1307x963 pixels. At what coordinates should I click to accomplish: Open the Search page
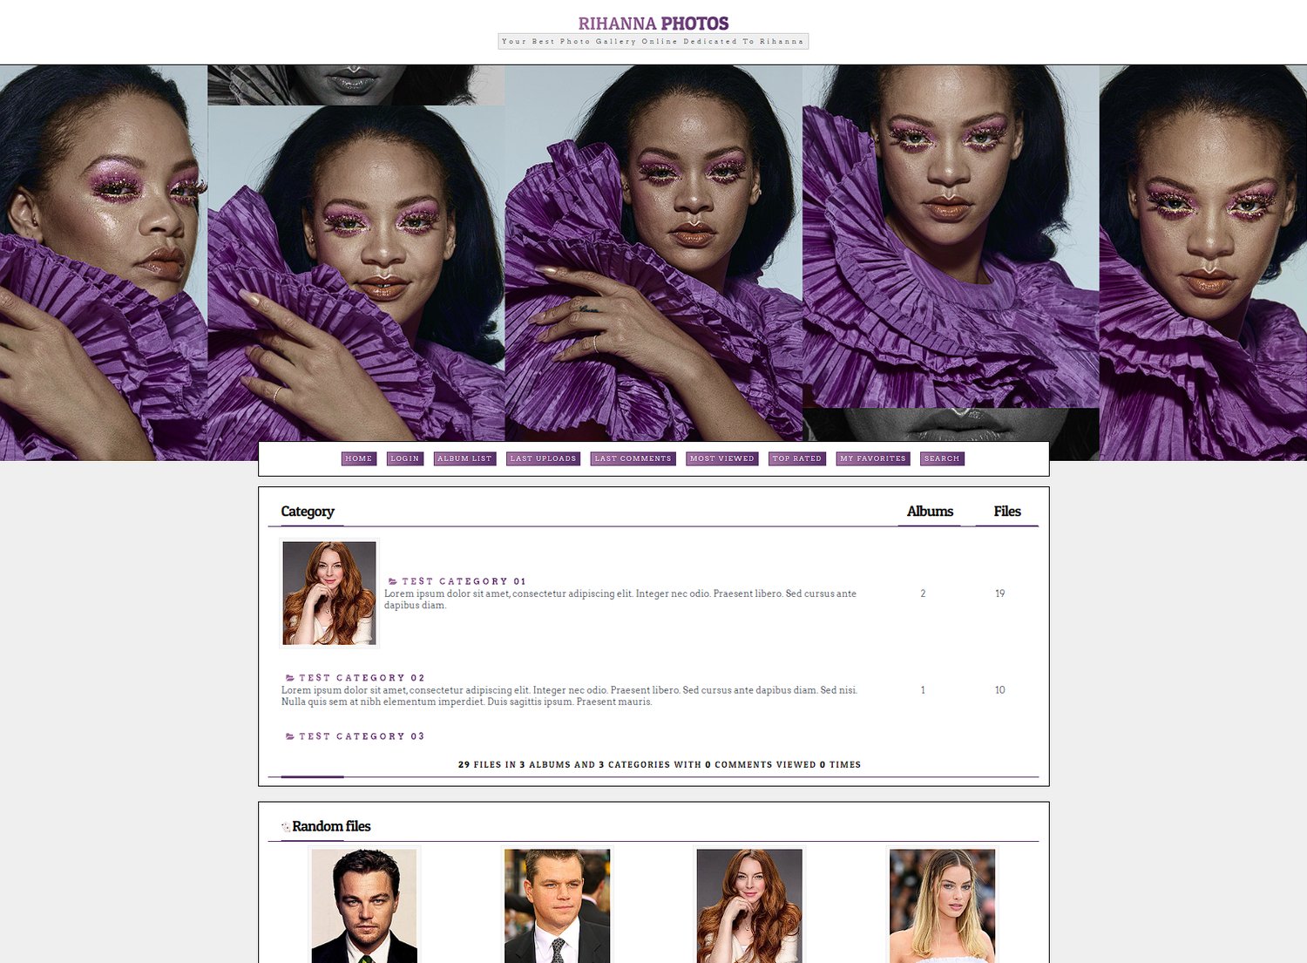coord(942,458)
